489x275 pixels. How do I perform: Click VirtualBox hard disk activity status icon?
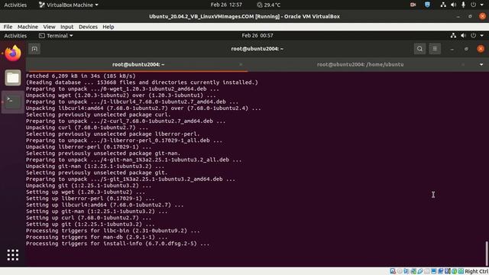coord(393,271)
